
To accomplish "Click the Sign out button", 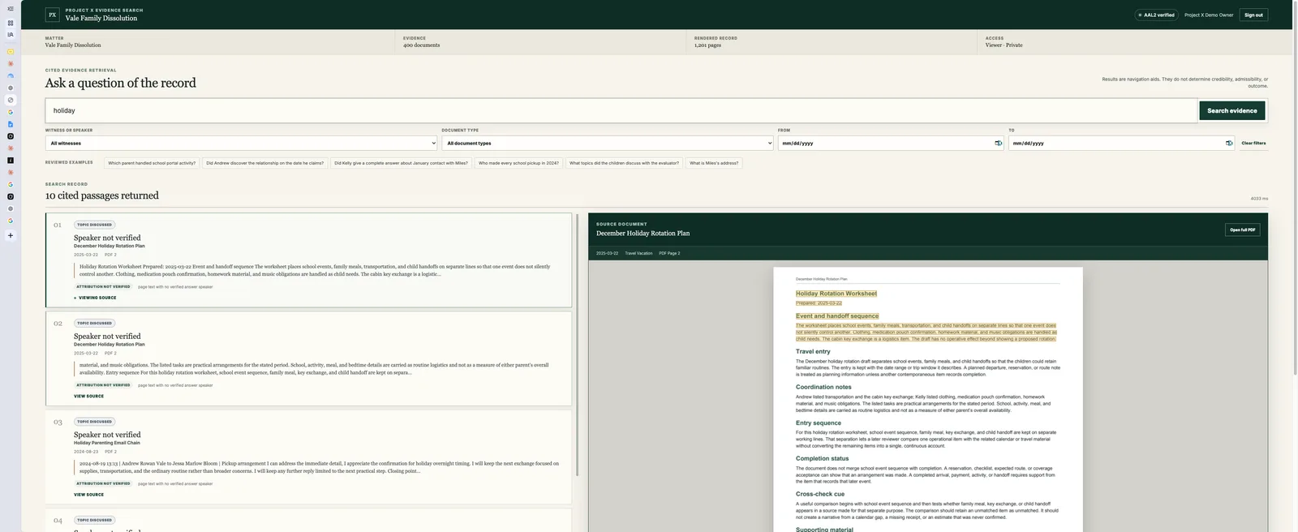I will click(1253, 15).
